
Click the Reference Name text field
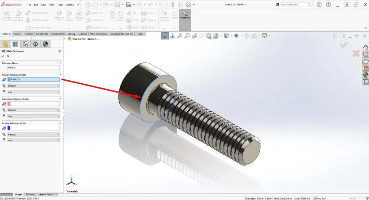tap(34, 67)
